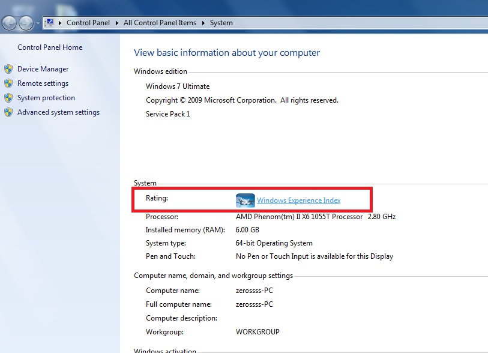Viewport: 488px width, 353px height.
Task: Go forward with the Forward arrow button
Action: 26,23
